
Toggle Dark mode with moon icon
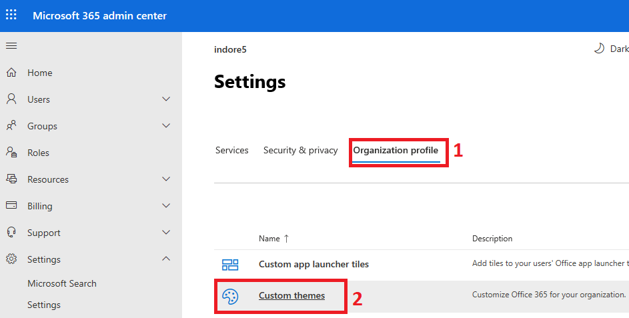600,49
